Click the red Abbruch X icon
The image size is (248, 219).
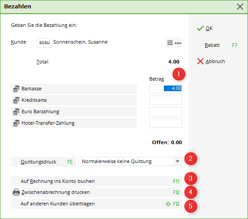tap(200, 61)
